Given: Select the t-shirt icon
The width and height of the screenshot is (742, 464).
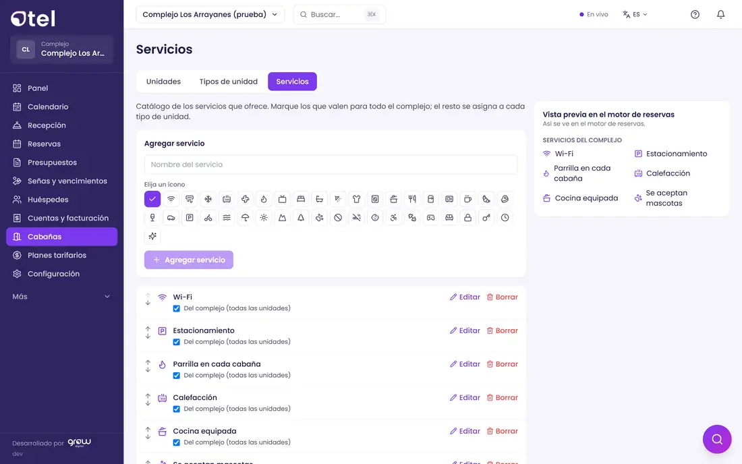Looking at the screenshot, I should (356, 199).
